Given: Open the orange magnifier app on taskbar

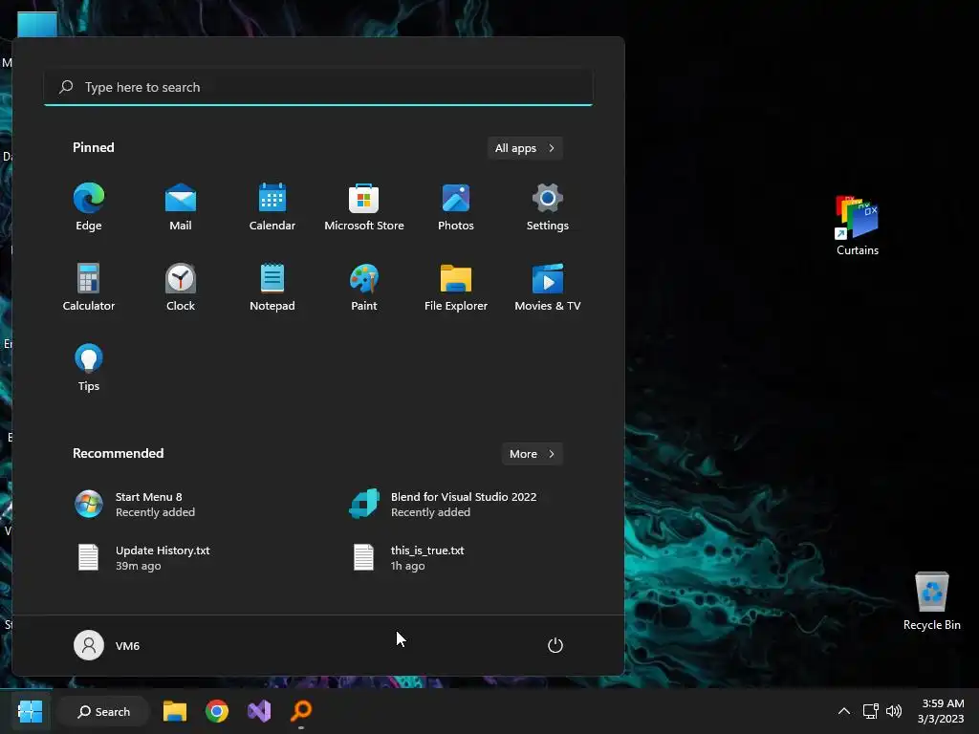Looking at the screenshot, I should pyautogui.click(x=301, y=711).
